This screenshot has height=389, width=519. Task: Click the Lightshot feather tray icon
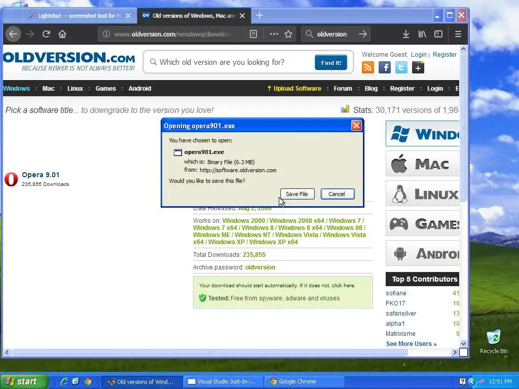pyautogui.click(x=481, y=381)
